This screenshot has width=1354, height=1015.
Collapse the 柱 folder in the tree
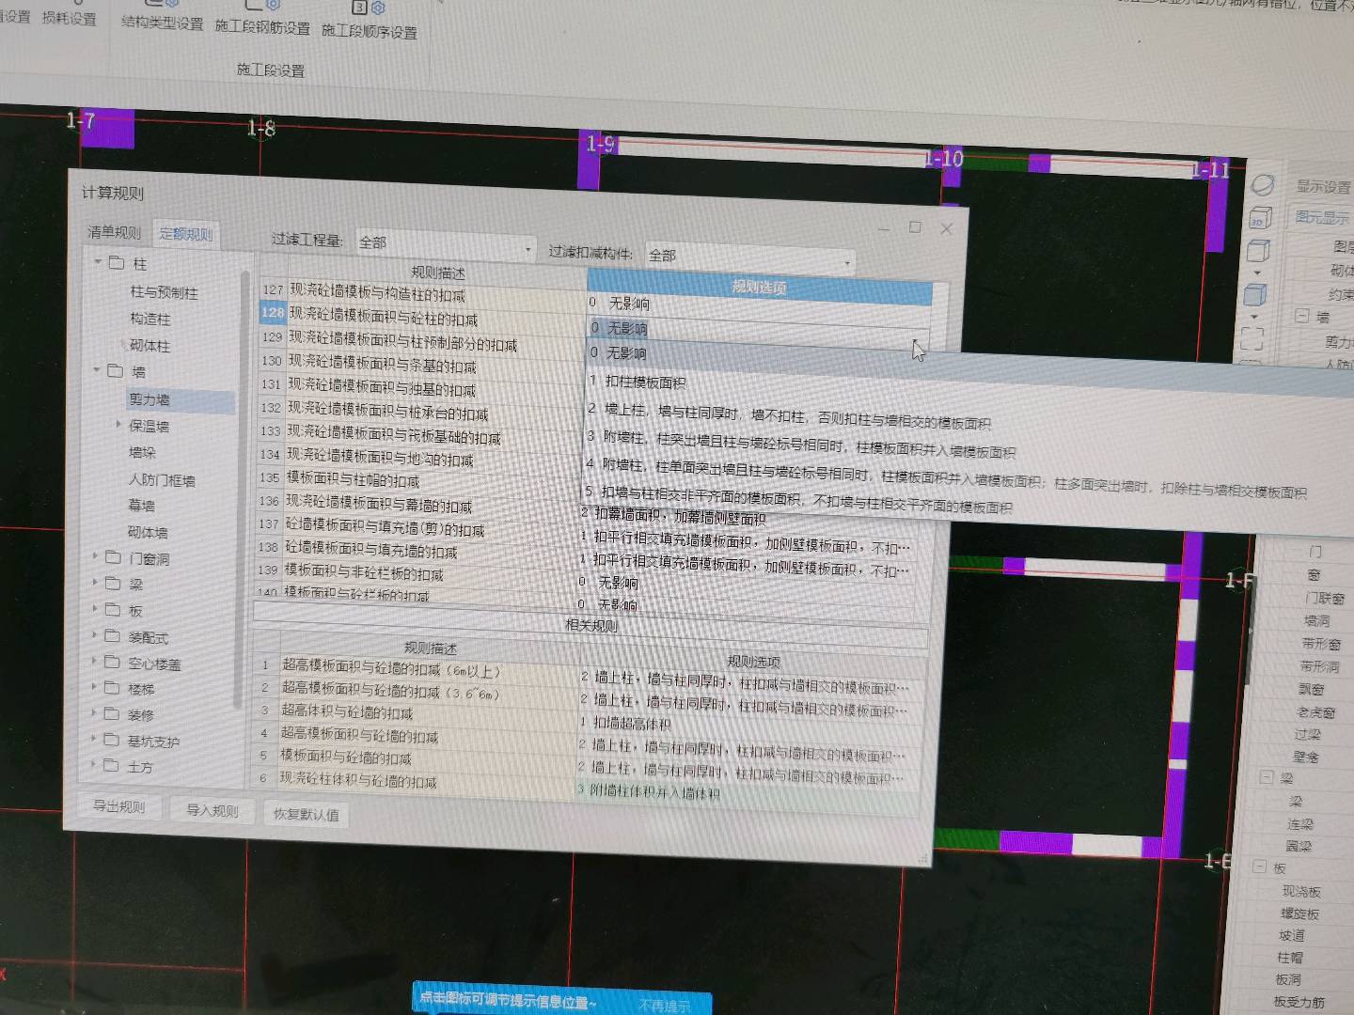99,262
